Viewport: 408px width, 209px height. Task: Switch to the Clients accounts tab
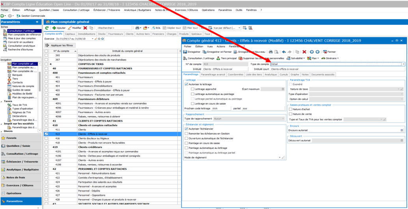pos(129,34)
